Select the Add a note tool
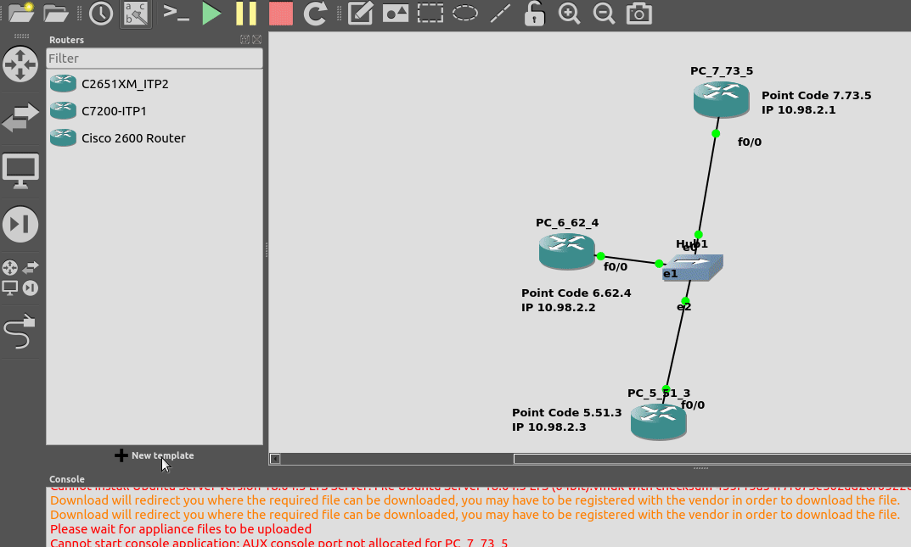Viewport: 911px width, 547px height. click(360, 14)
